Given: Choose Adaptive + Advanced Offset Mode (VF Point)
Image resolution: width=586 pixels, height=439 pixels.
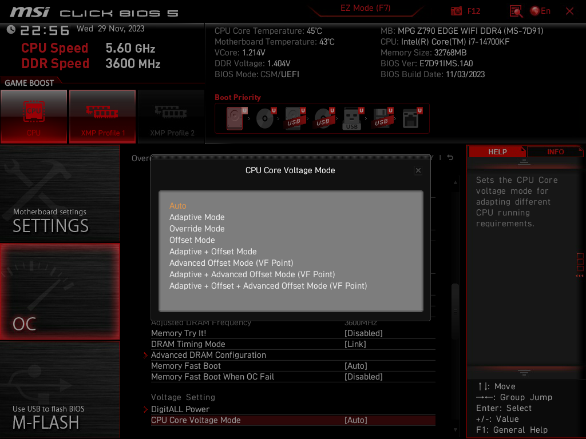Looking at the screenshot, I should click(x=252, y=274).
